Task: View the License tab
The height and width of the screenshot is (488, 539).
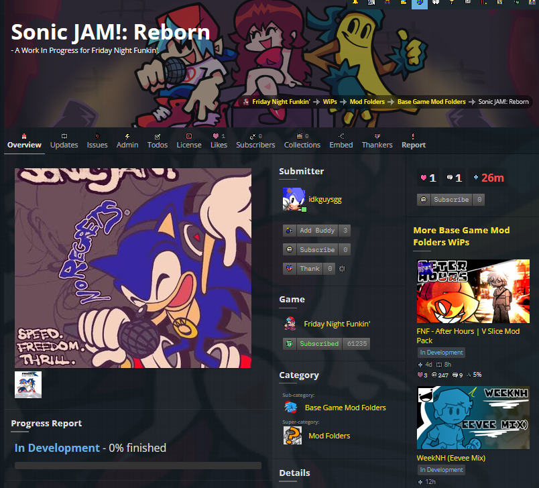Action: click(x=189, y=141)
